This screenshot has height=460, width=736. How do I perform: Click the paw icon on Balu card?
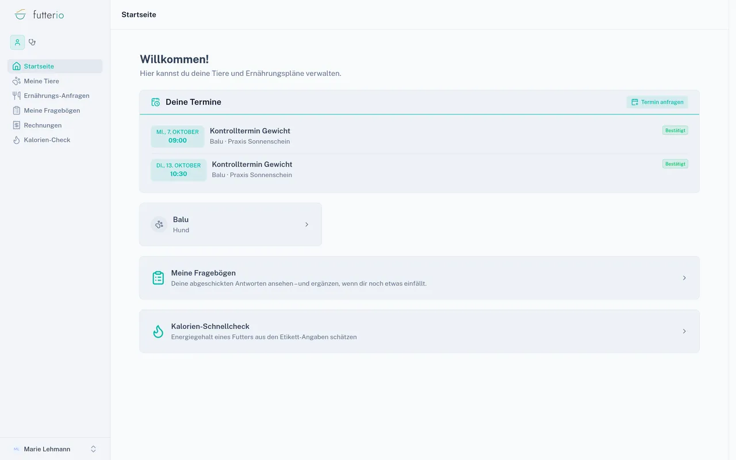pyautogui.click(x=159, y=224)
